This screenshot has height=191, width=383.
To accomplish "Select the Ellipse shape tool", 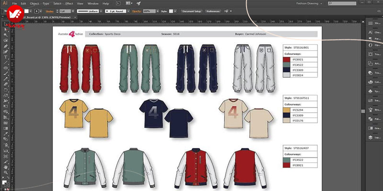I will tap(6, 68).
